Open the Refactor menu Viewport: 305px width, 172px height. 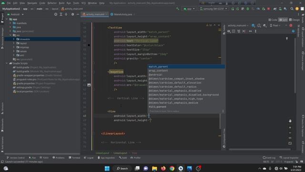pos(52,3)
